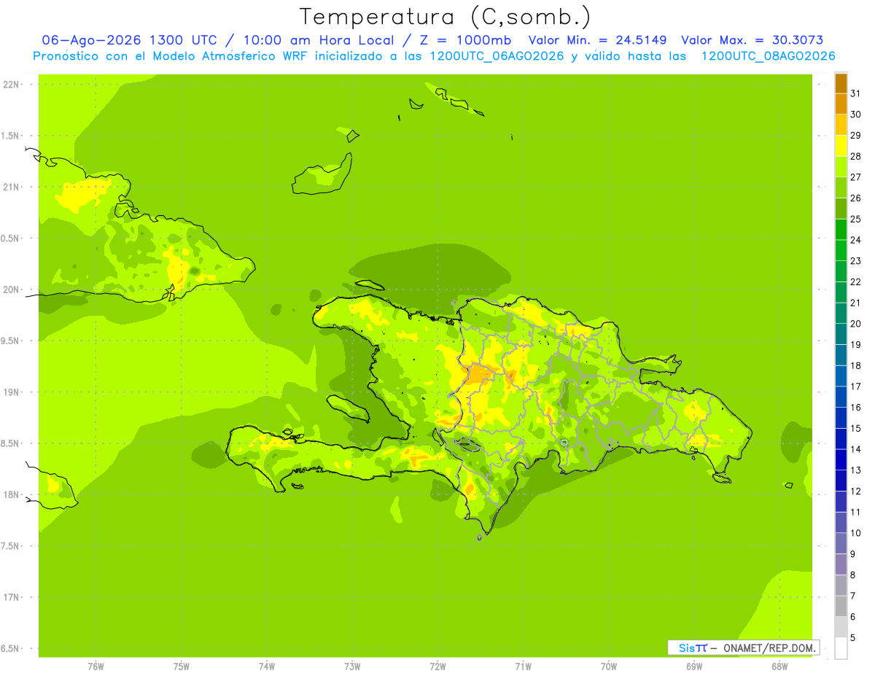Screen dimensions: 875x676
Task: Click the dark orange segment above 31
Action: 841,83
